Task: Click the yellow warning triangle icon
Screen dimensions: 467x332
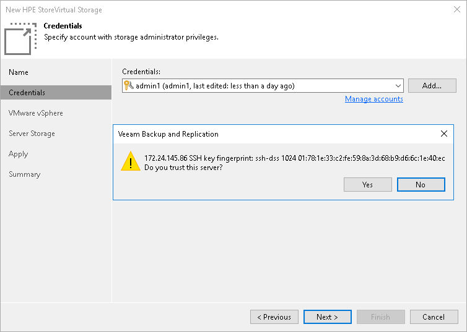Action: coord(130,161)
